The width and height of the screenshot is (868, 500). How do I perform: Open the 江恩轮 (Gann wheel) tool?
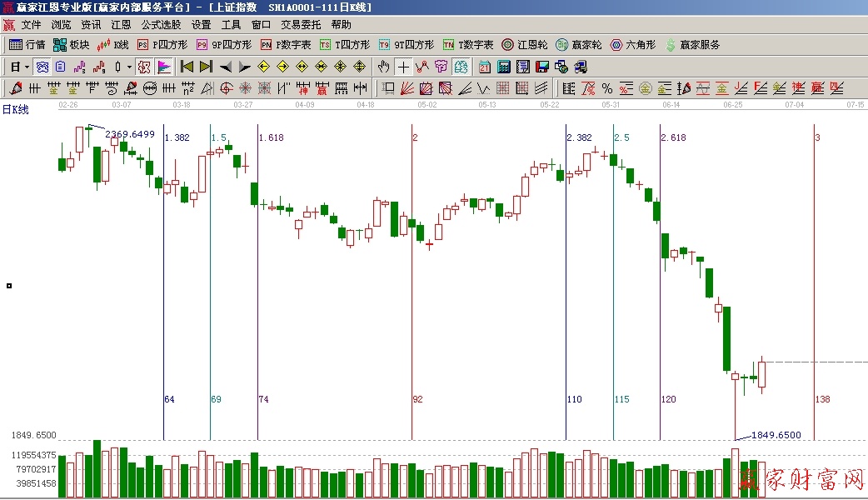(525, 45)
